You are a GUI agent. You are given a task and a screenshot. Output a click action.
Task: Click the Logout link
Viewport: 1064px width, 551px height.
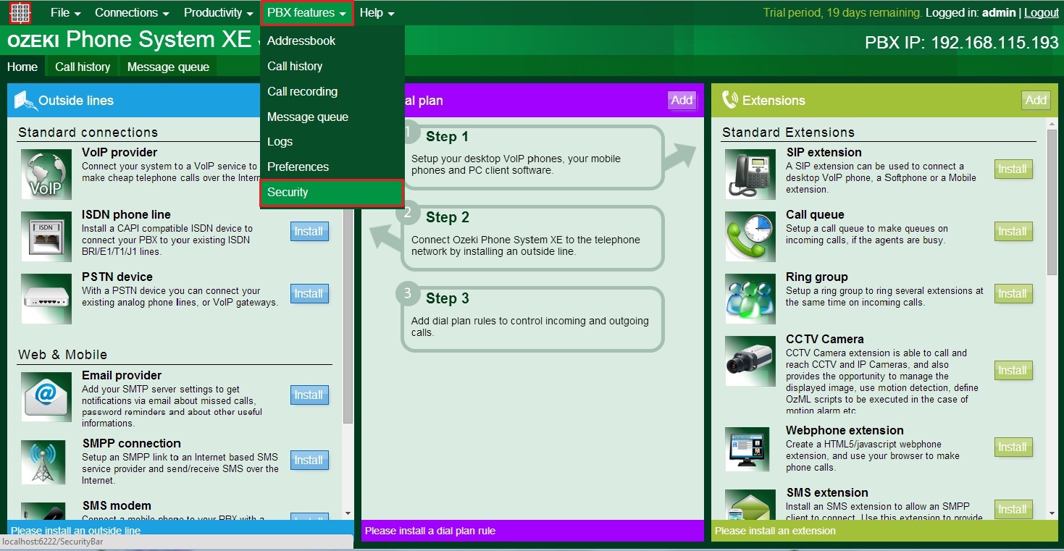click(1042, 13)
